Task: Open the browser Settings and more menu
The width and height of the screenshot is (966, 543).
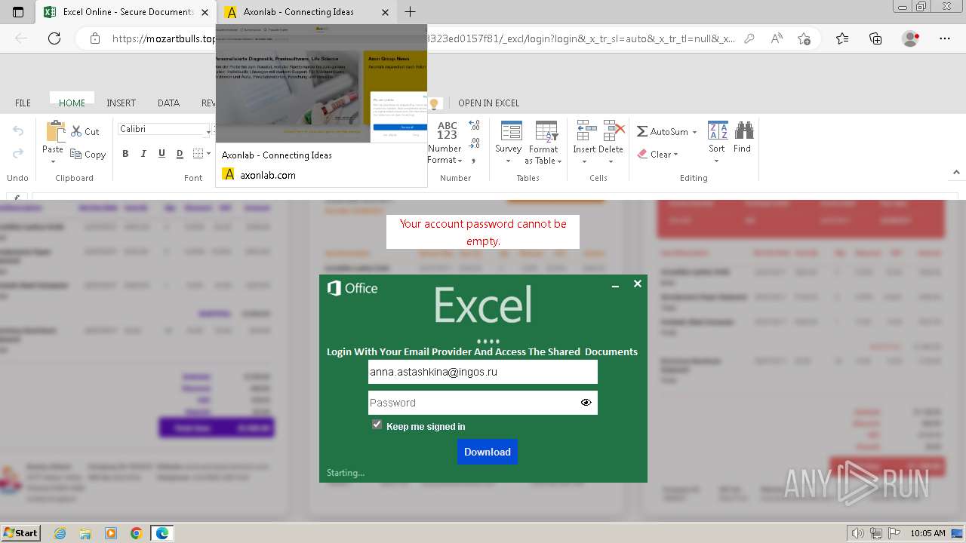Action: [x=945, y=38]
